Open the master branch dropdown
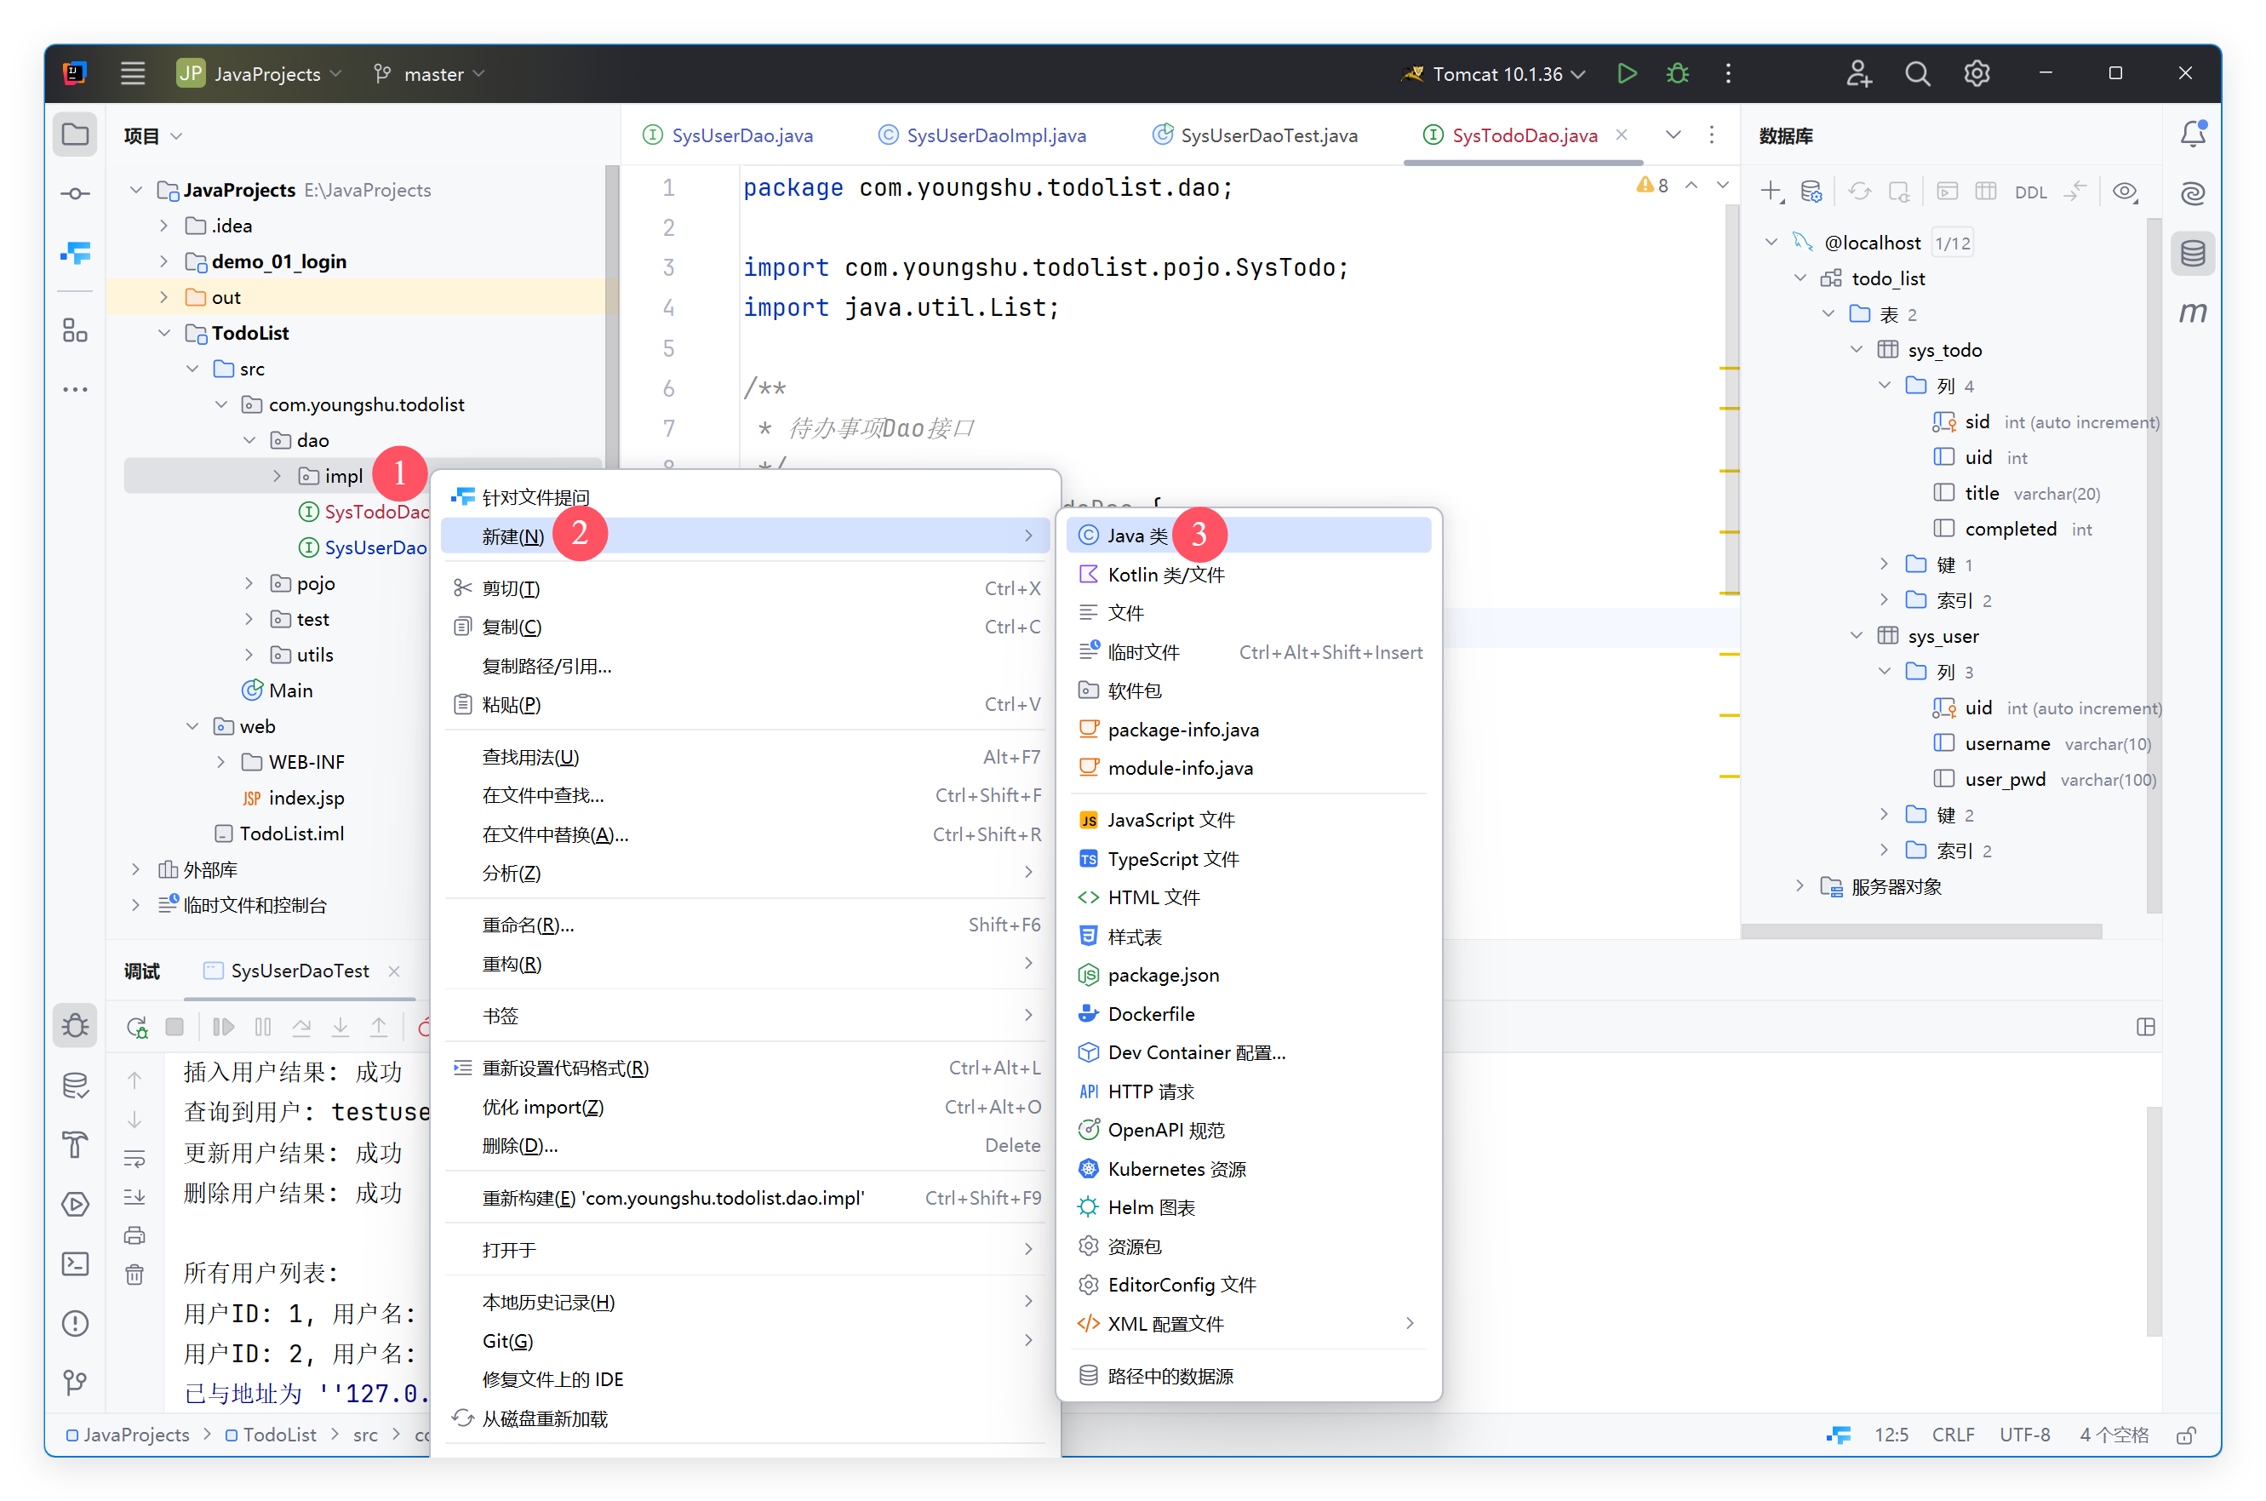Image resolution: width=2266 pixels, height=1501 pixels. 429,74
